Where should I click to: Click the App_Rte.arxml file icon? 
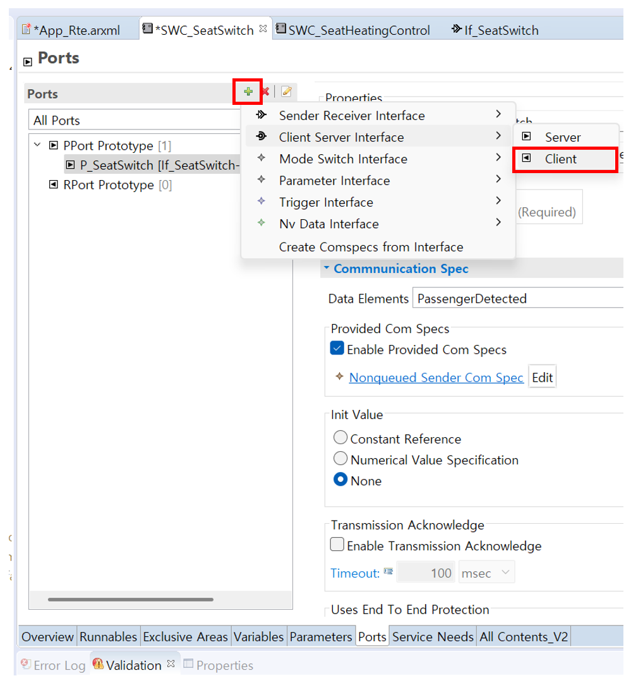coord(27,29)
